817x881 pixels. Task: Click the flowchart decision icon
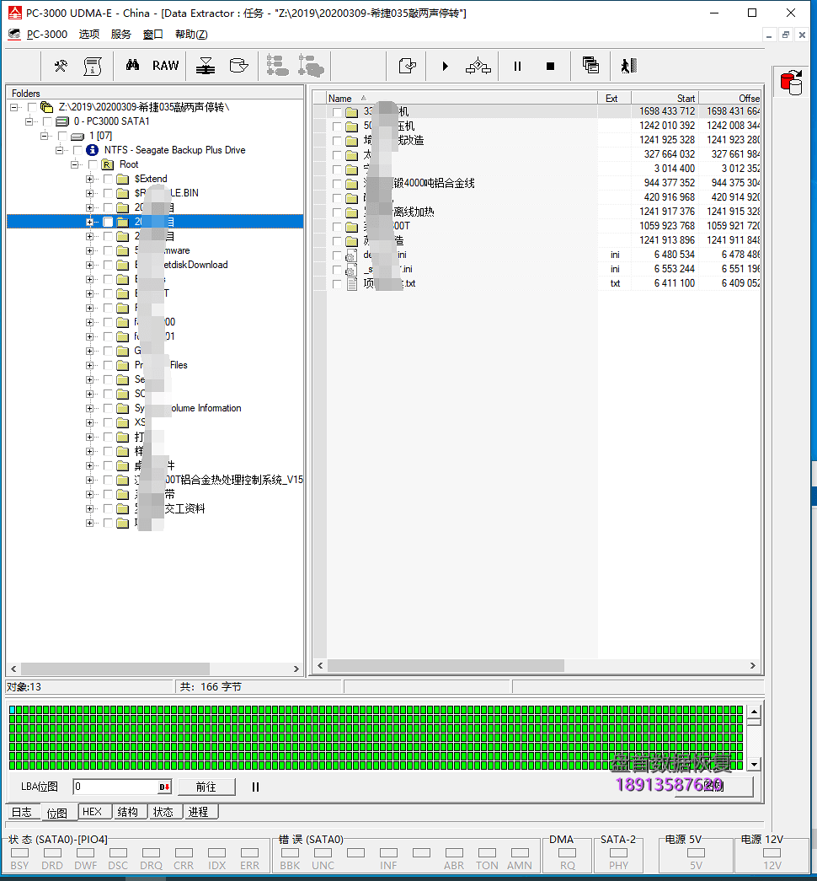click(478, 67)
